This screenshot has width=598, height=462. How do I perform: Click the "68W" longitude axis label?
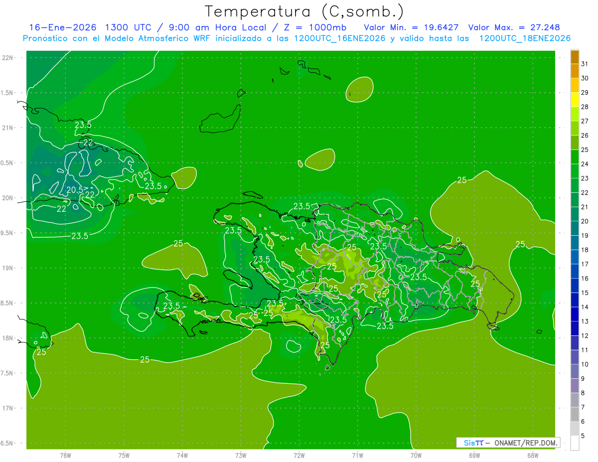click(533, 455)
